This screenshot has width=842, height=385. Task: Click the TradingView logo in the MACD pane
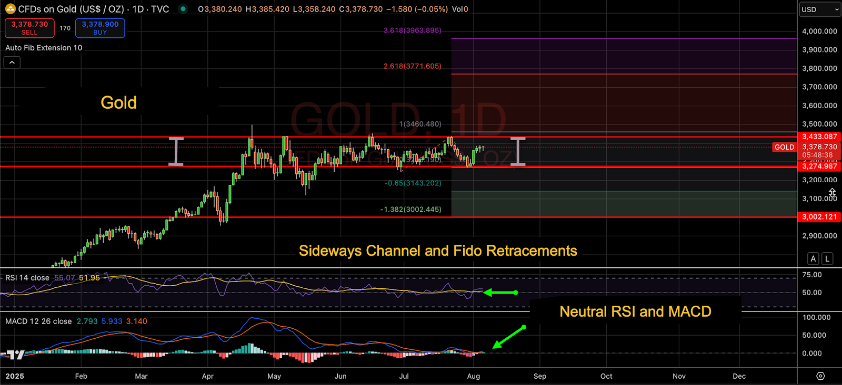pos(16,355)
